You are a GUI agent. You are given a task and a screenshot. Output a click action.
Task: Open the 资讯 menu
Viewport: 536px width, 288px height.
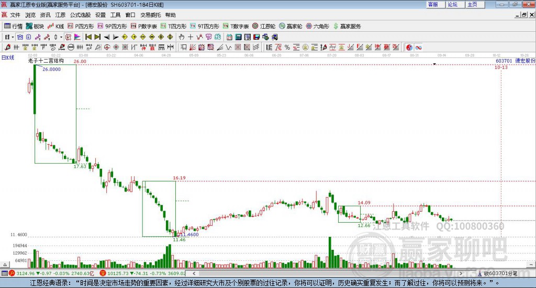[45, 15]
